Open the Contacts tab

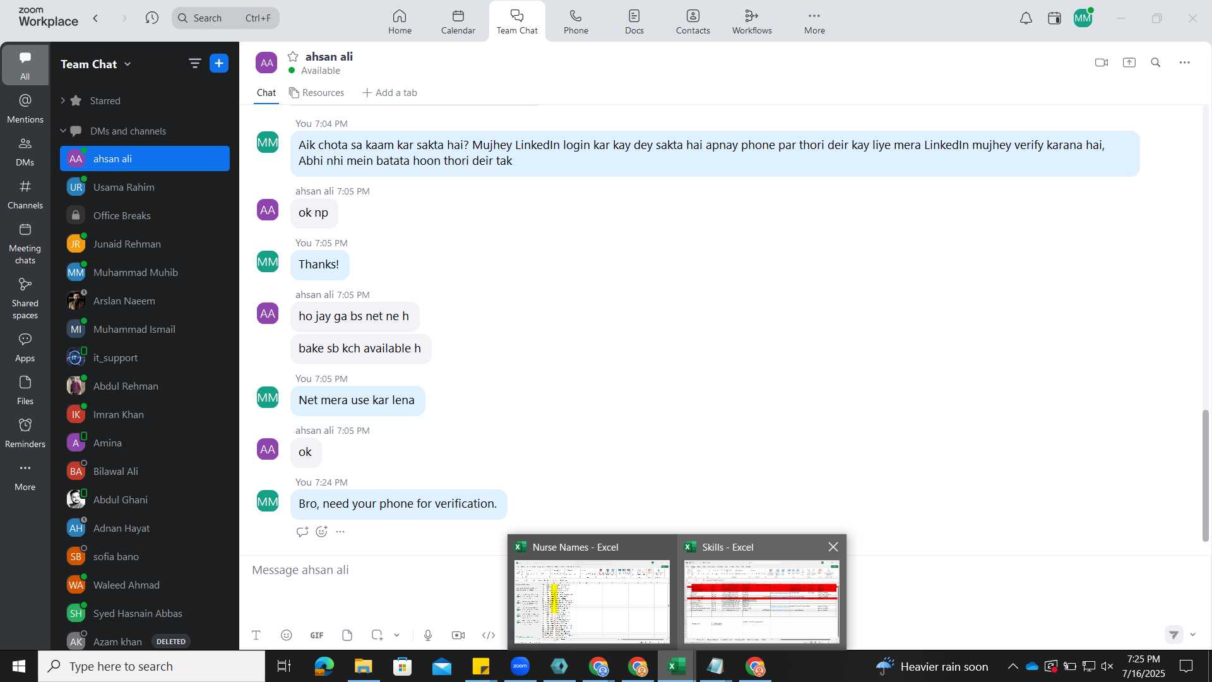(693, 21)
